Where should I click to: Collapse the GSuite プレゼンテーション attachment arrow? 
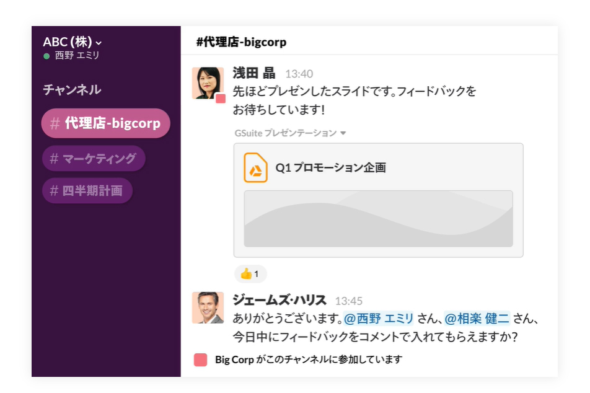click(343, 133)
